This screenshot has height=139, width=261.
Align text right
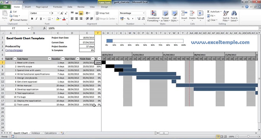click(x=81, y=19)
